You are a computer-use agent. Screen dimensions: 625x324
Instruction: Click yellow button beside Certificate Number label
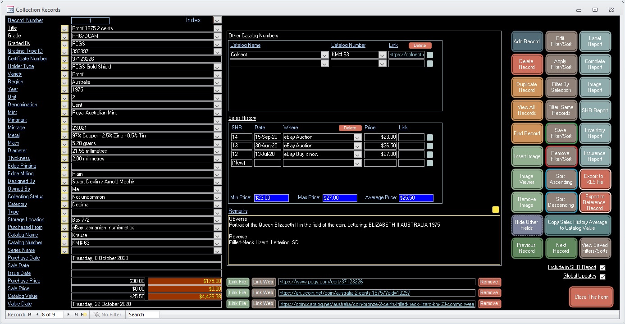pos(64,59)
